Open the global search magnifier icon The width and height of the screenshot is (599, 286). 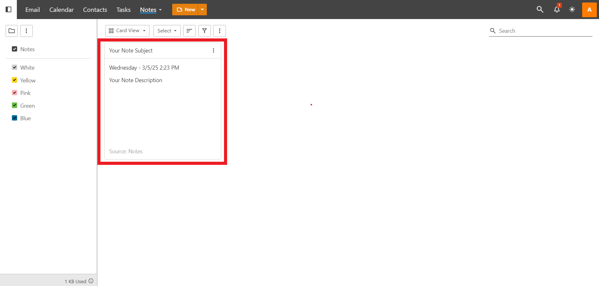540,9
